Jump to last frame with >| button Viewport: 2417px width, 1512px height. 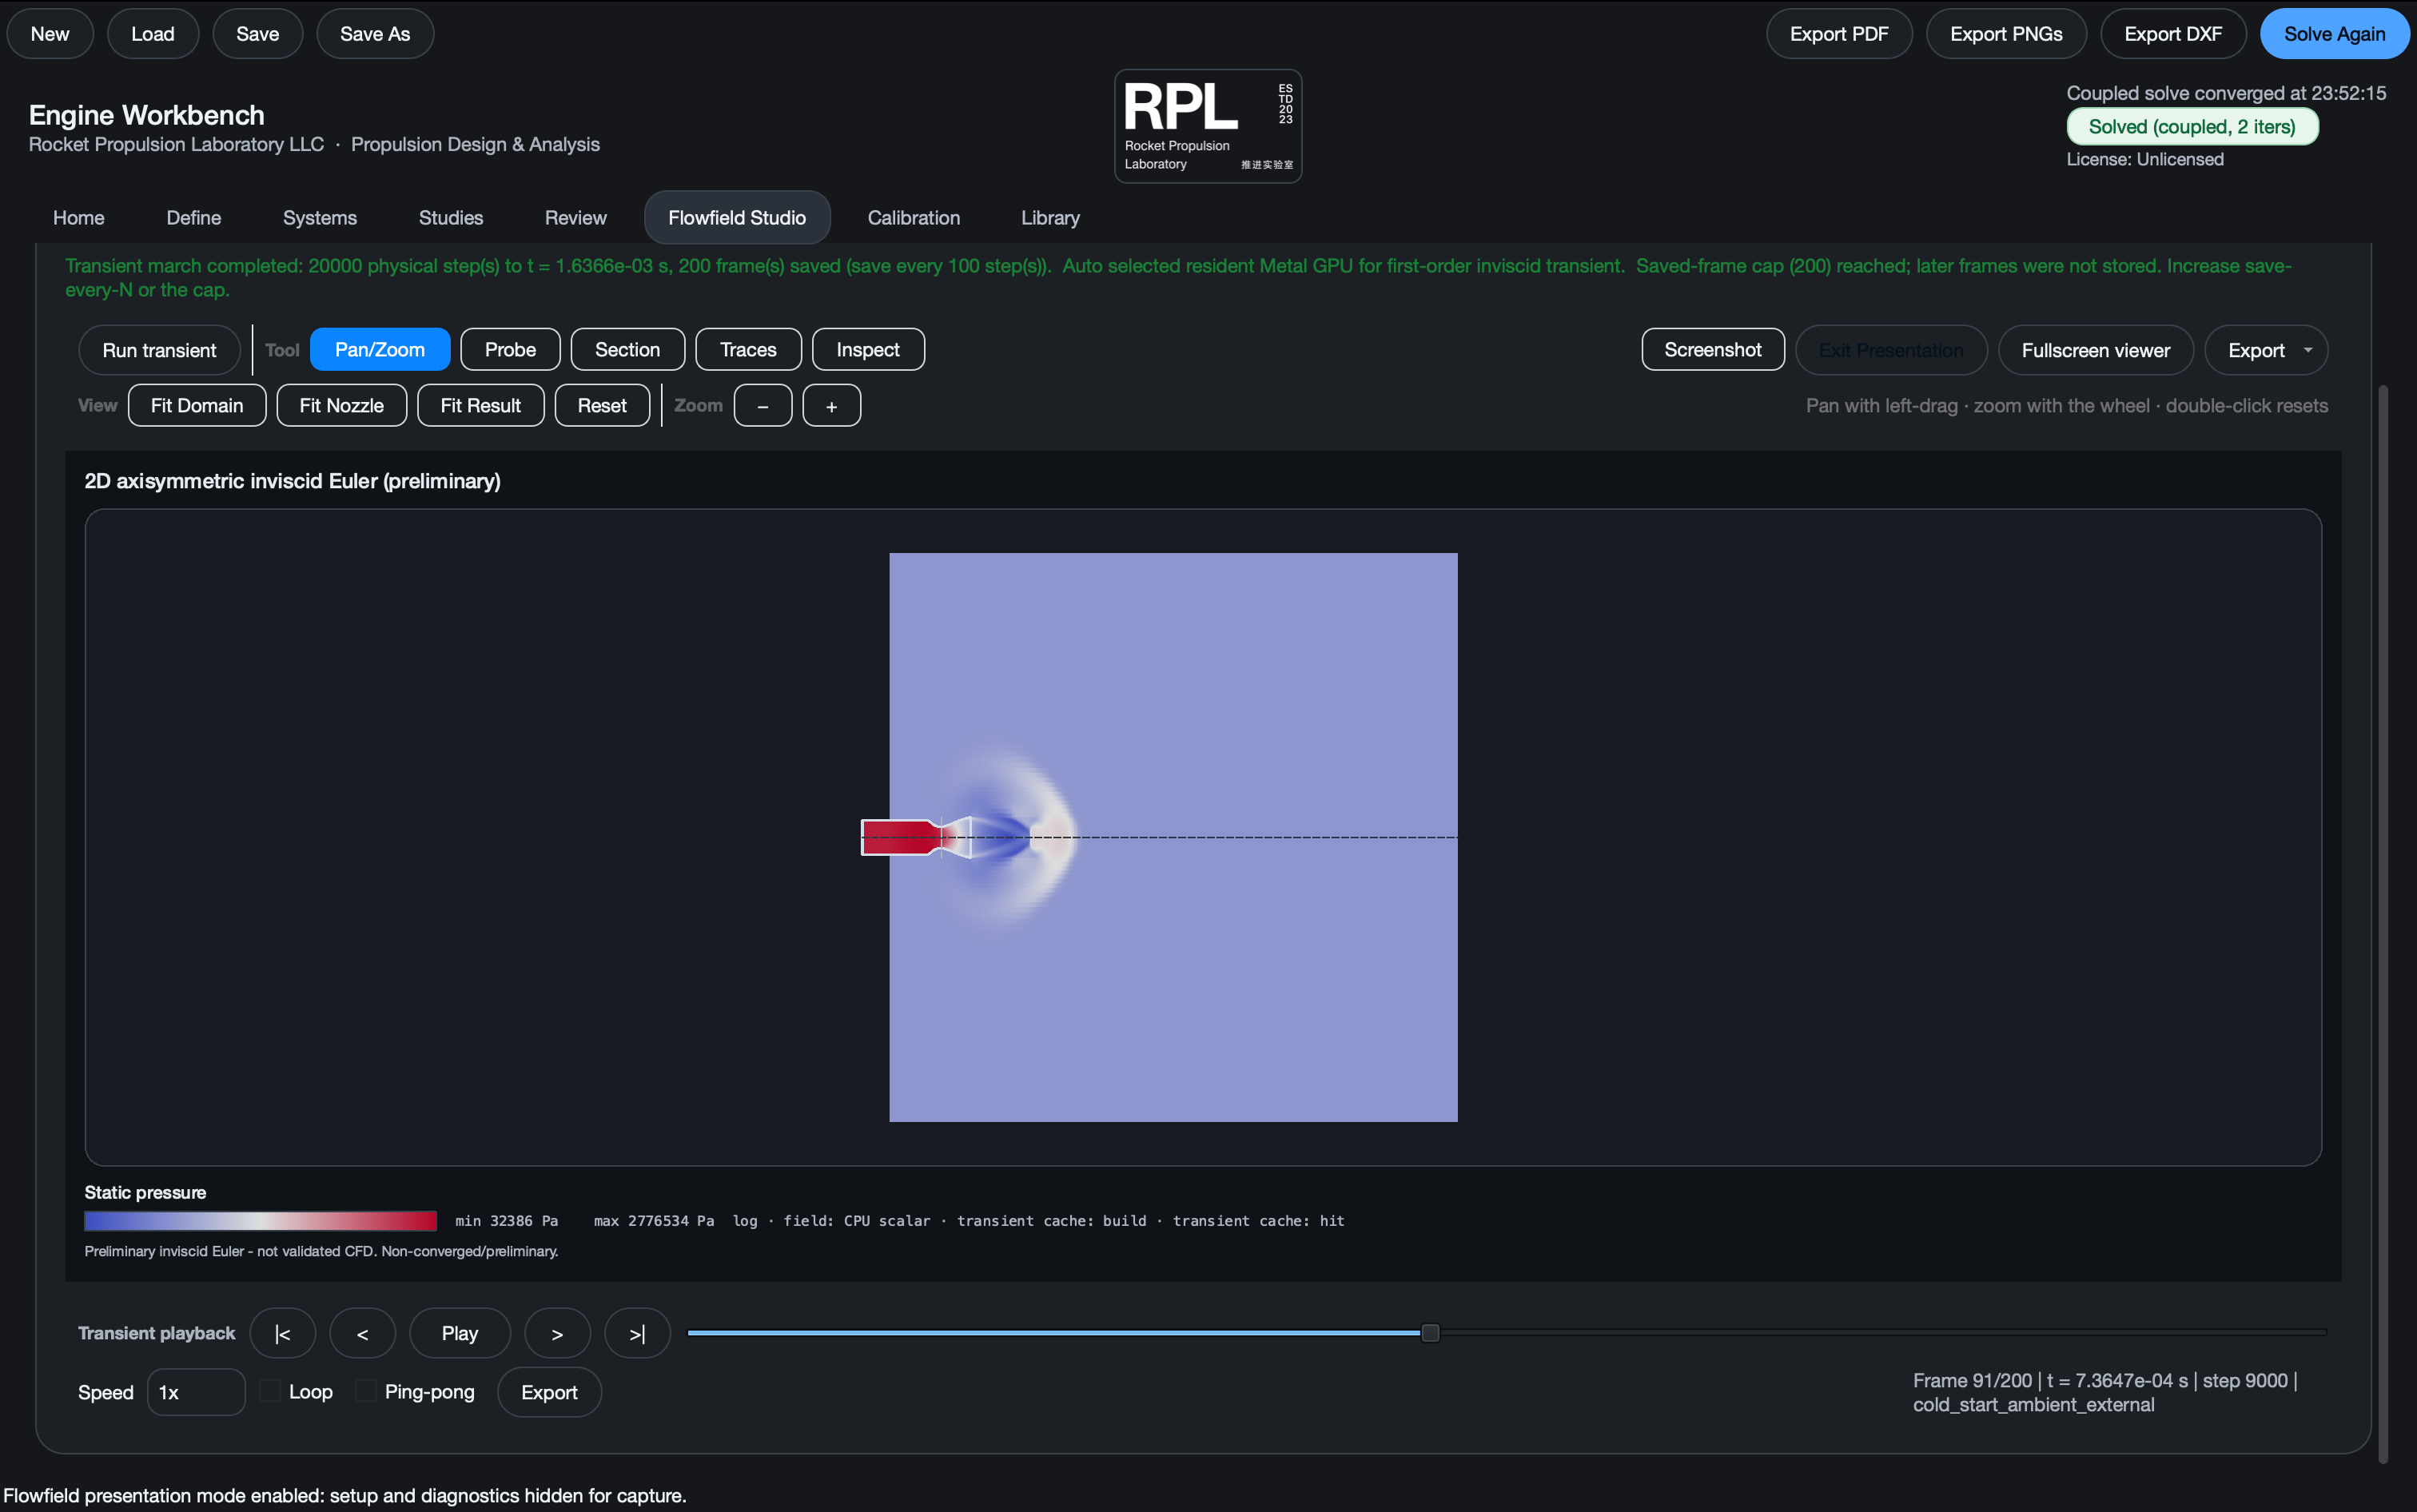(x=637, y=1333)
